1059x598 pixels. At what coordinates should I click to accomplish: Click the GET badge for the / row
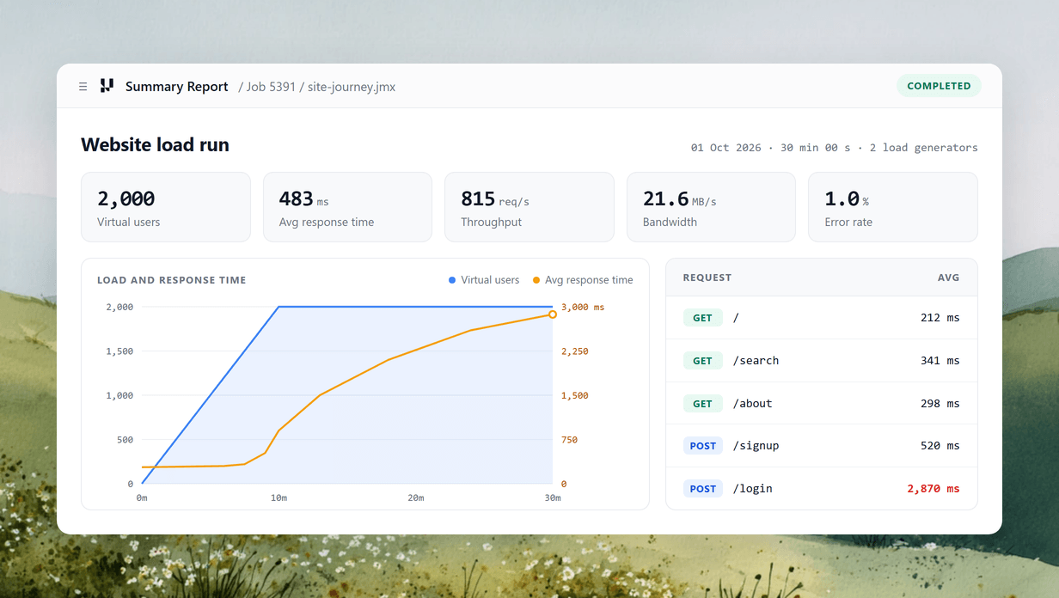[702, 318]
